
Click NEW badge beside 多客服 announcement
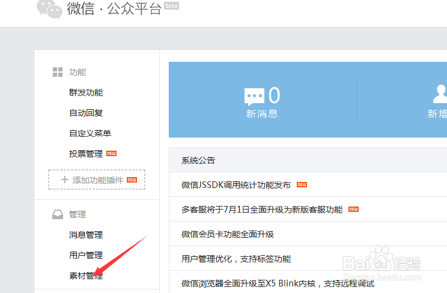[353, 210]
